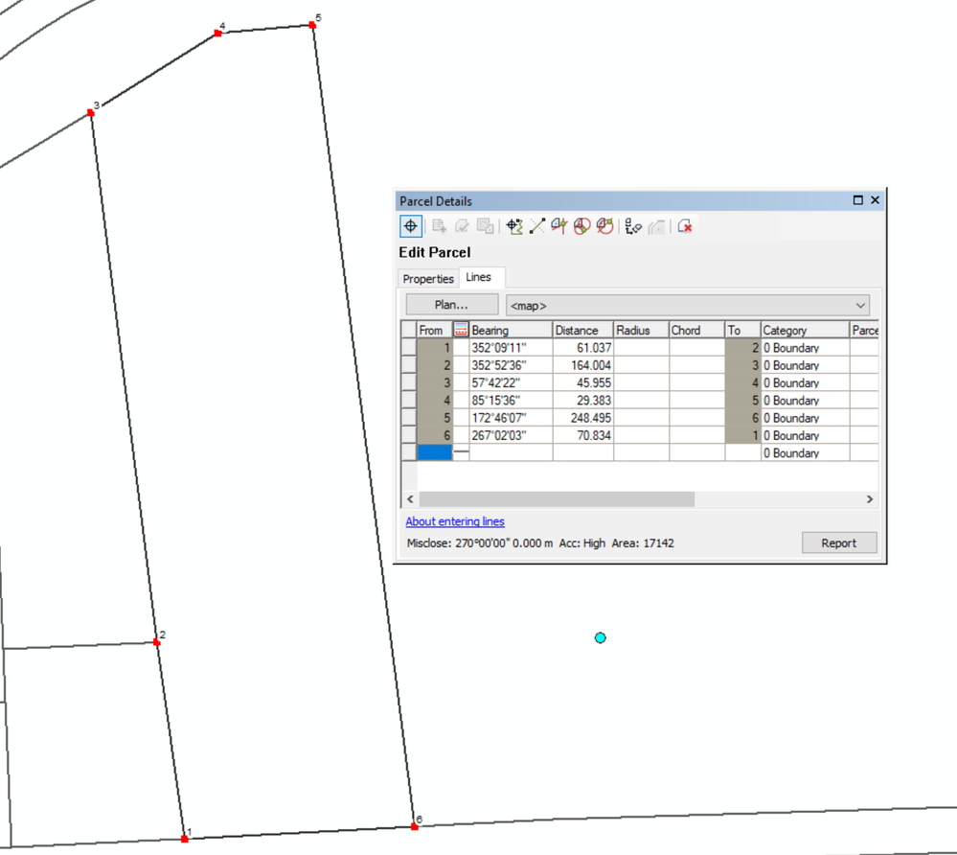Select row header for line from point 1

pyautogui.click(x=409, y=348)
